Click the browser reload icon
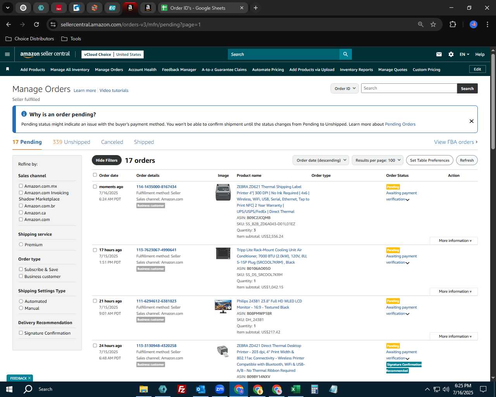The width and height of the screenshot is (496, 397). tap(36, 24)
